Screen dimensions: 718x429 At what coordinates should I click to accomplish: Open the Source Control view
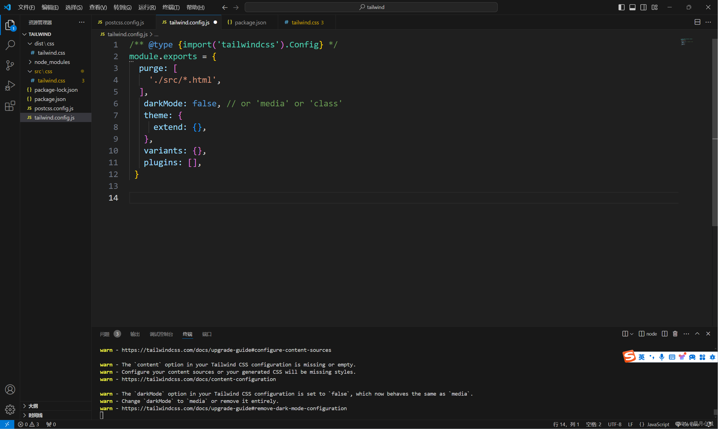(10, 65)
